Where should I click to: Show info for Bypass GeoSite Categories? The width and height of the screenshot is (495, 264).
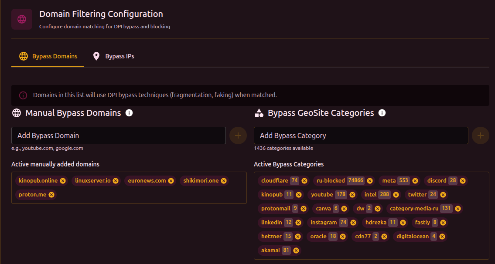(382, 113)
